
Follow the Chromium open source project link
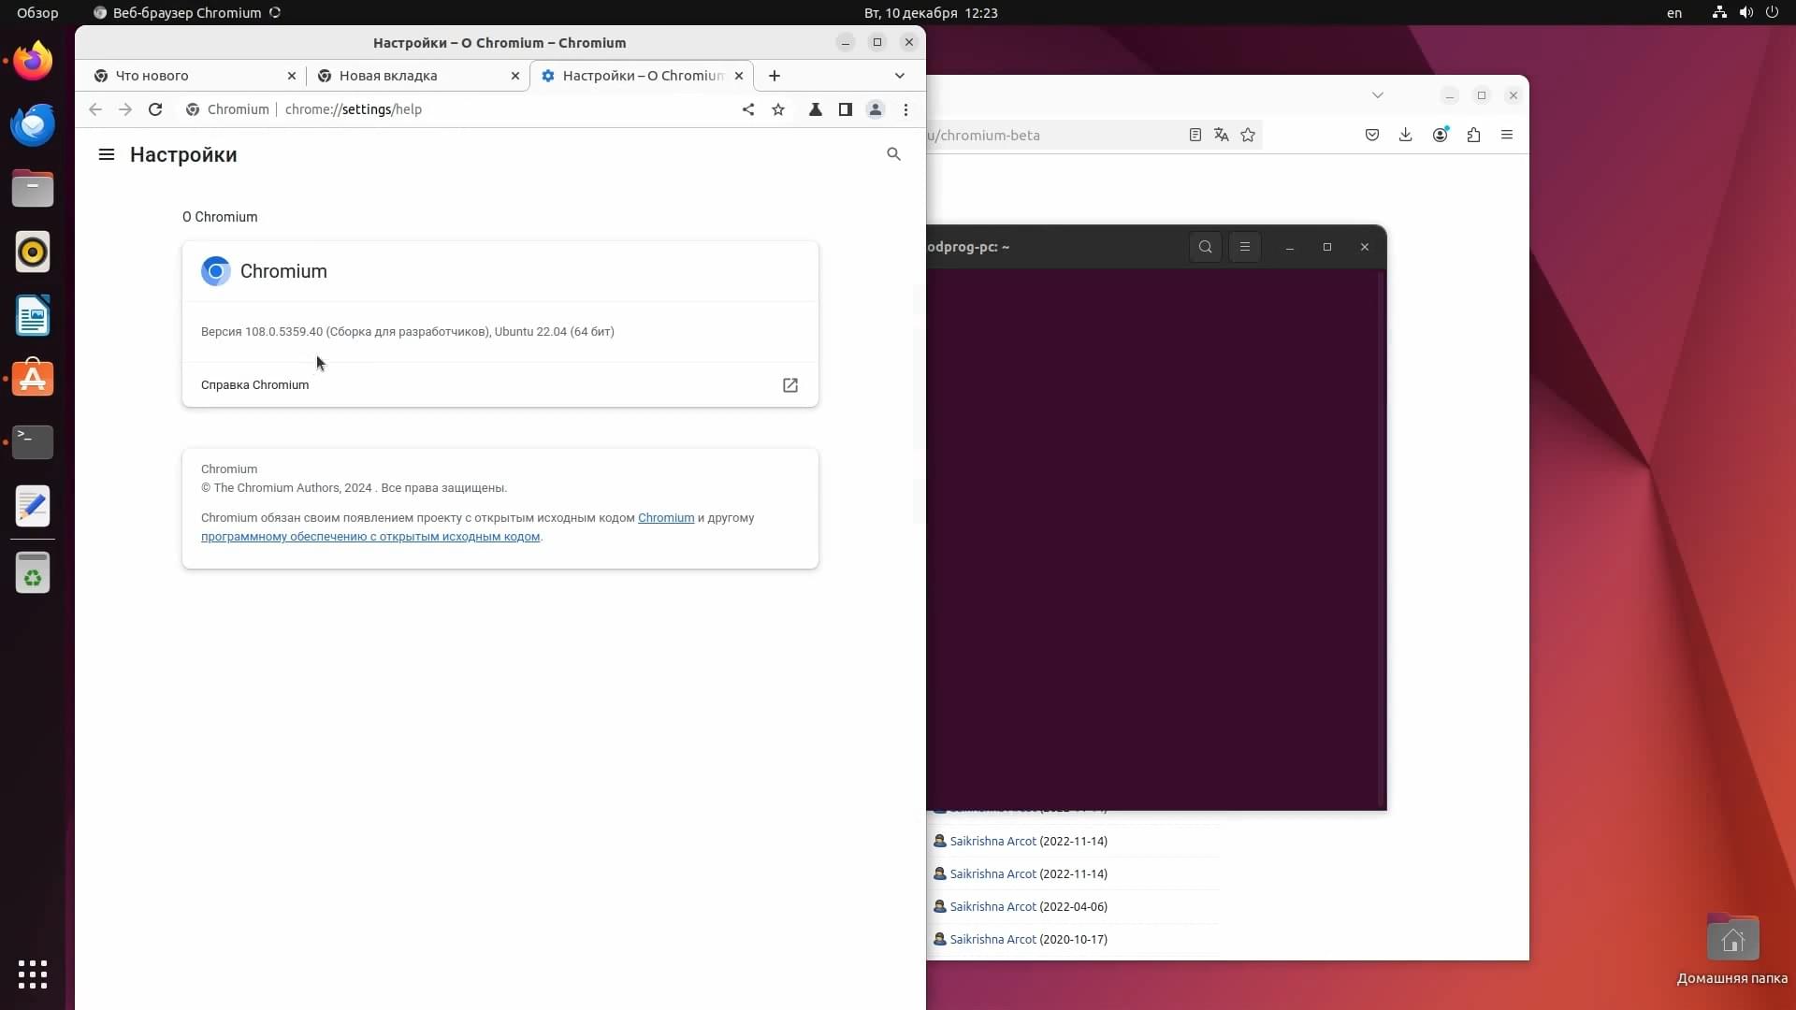pyautogui.click(x=666, y=518)
